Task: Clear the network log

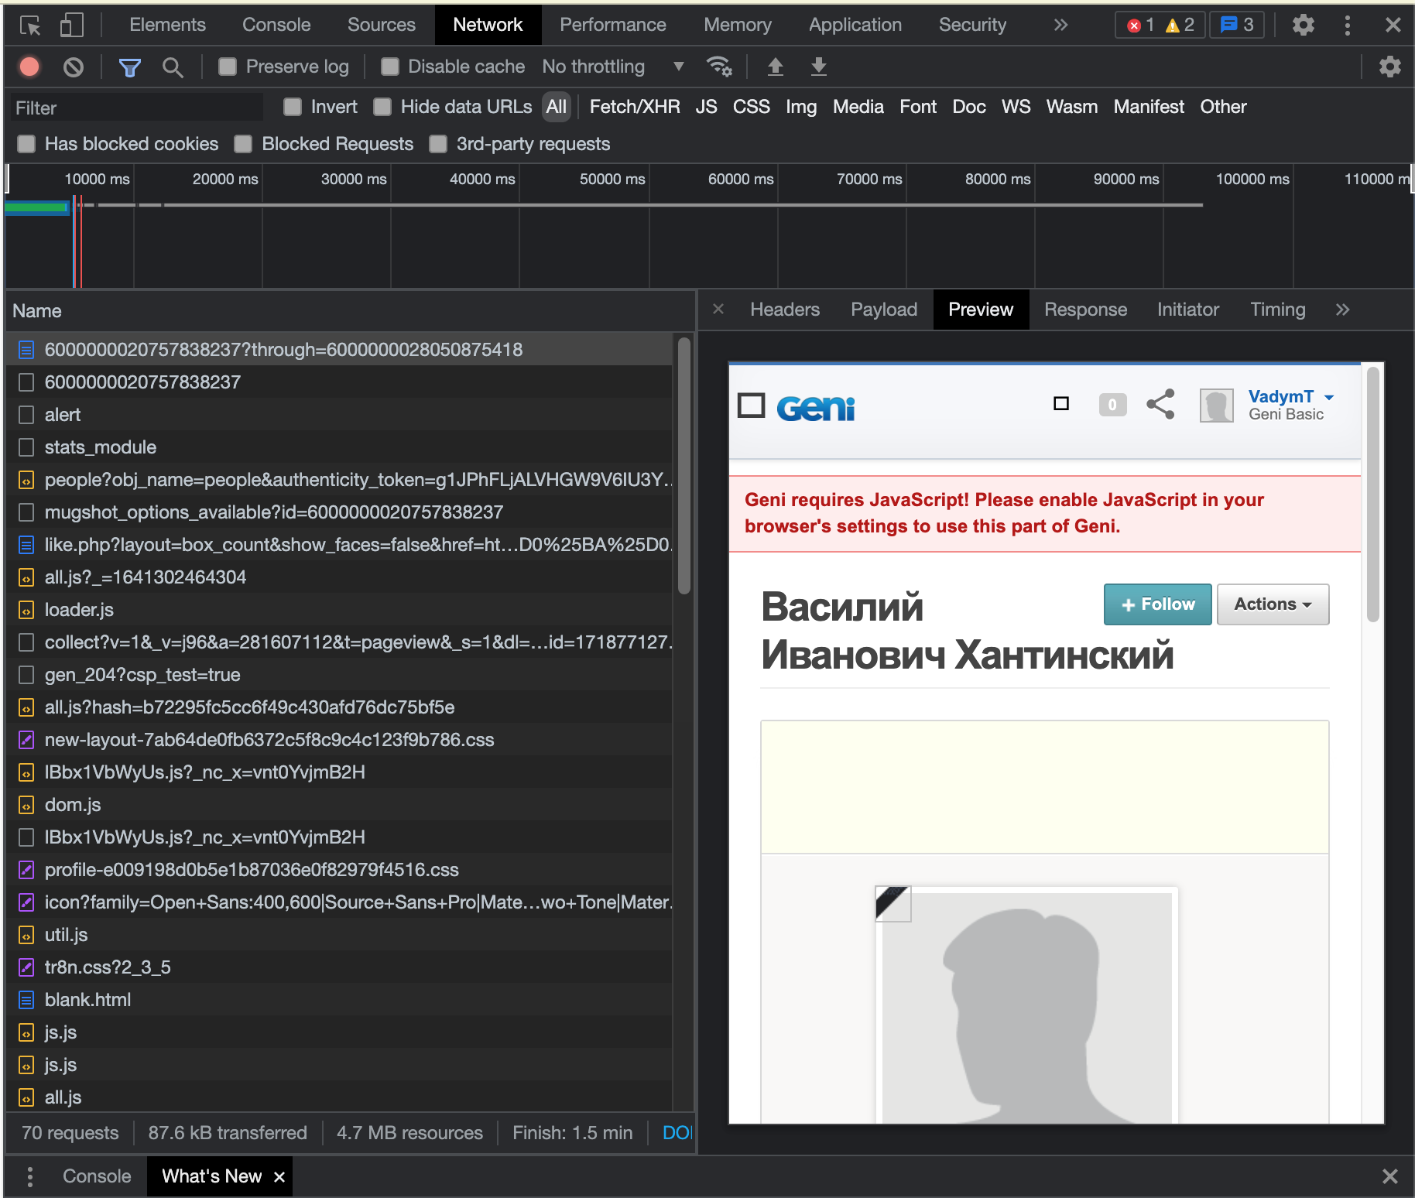Action: pyautogui.click(x=74, y=67)
